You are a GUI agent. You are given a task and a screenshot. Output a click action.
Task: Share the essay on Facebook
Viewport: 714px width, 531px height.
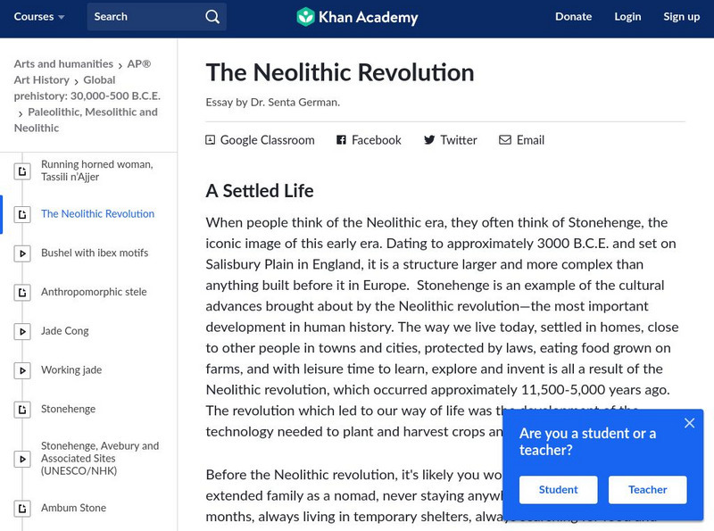tap(369, 140)
